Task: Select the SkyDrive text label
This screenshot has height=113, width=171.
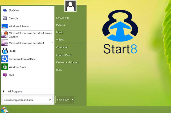Action: coord(14,10)
